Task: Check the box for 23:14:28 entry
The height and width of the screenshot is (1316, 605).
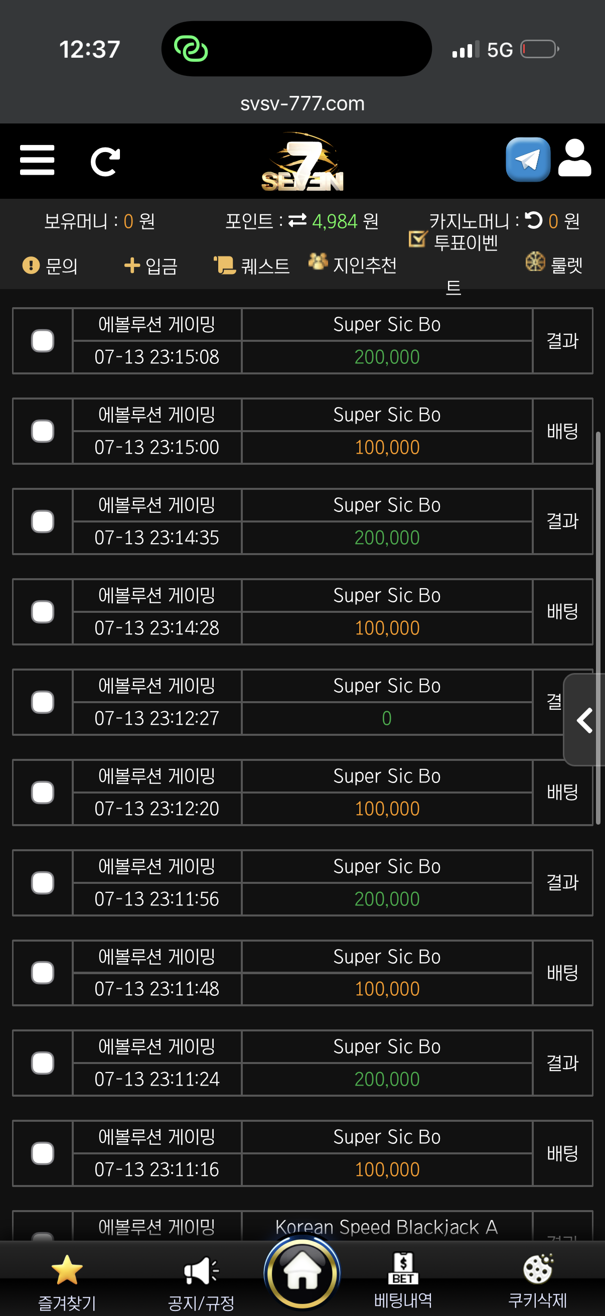Action: [x=43, y=612]
